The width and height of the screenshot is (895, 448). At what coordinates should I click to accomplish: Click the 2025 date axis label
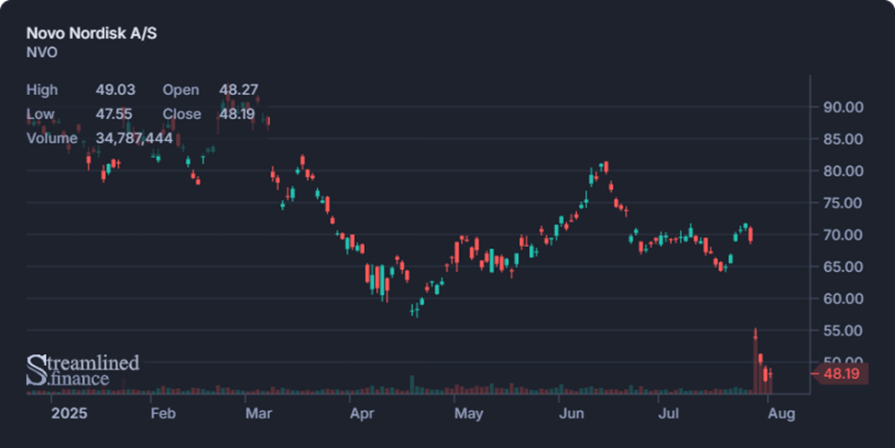[69, 413]
